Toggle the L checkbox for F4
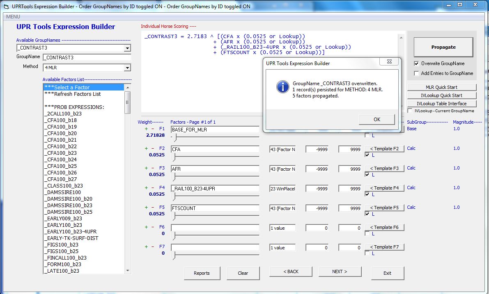489x294 pixels. [x=367, y=194]
